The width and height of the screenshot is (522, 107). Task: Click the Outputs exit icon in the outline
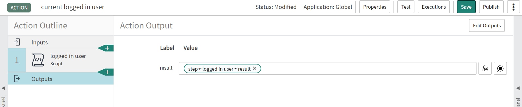(x=17, y=79)
